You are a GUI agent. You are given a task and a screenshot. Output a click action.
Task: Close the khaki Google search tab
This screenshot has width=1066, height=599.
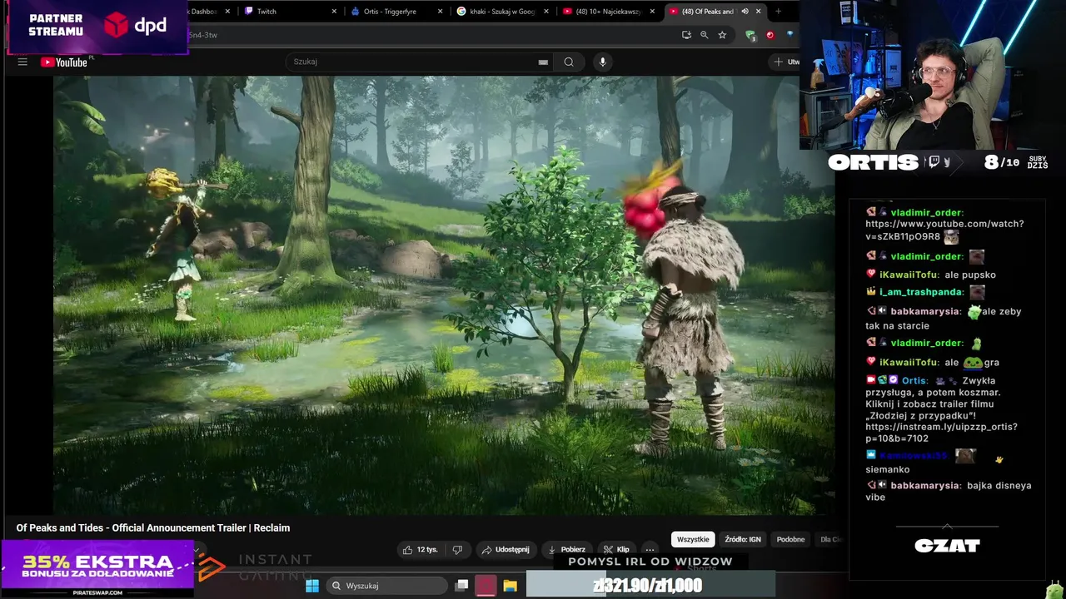click(546, 12)
